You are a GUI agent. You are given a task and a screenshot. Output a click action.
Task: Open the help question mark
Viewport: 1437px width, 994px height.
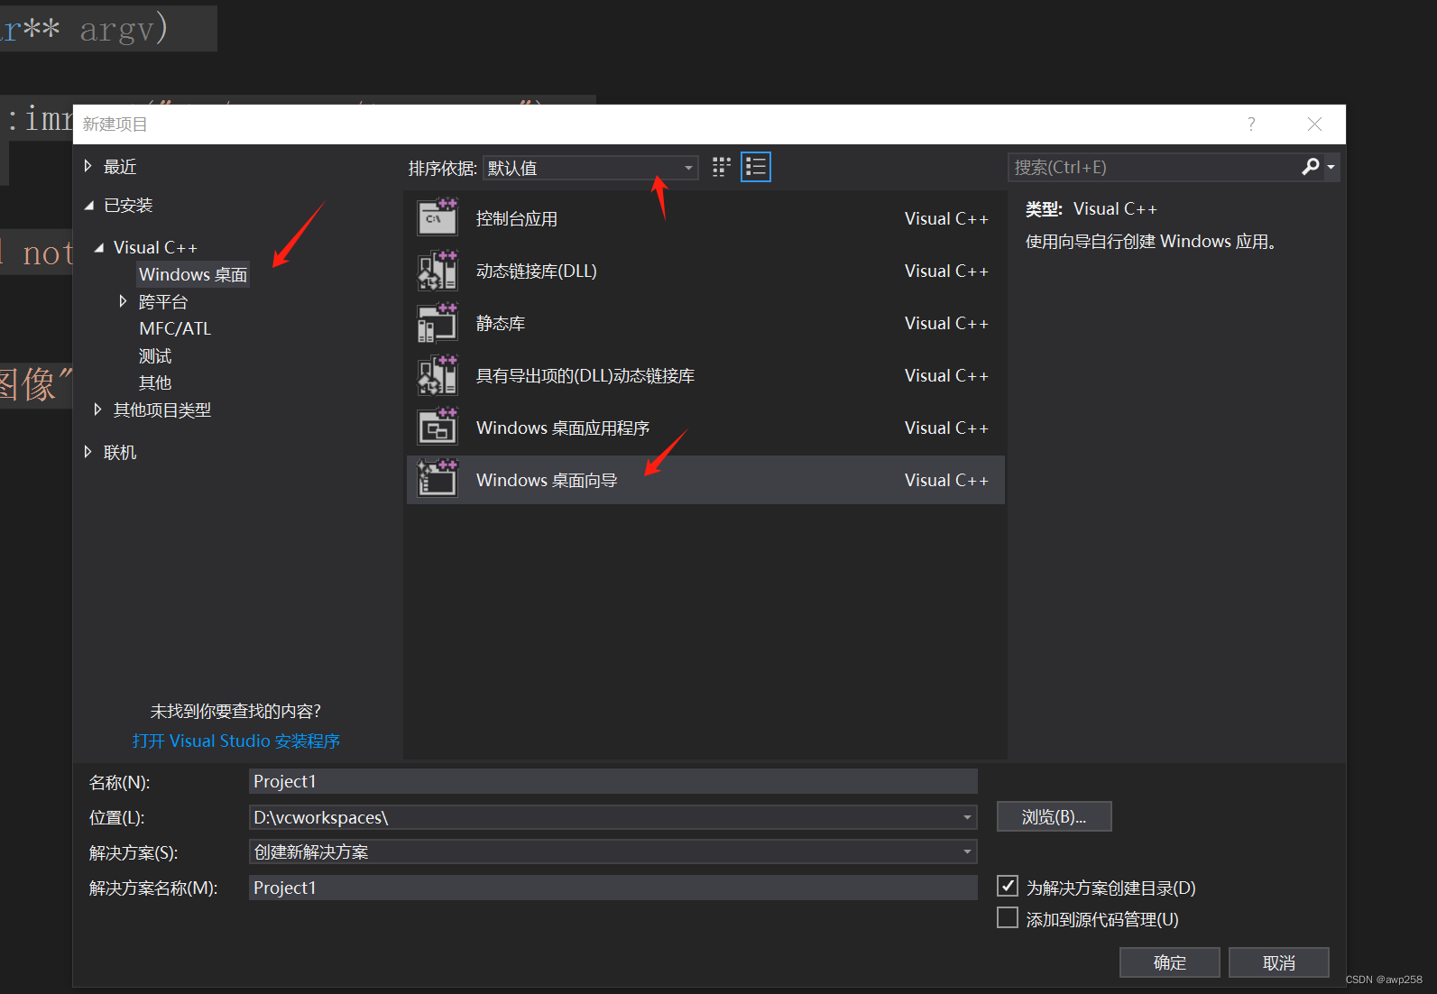coord(1251,124)
